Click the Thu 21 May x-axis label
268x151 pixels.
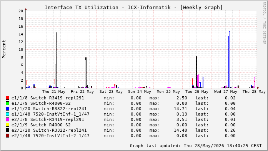coord(54,92)
